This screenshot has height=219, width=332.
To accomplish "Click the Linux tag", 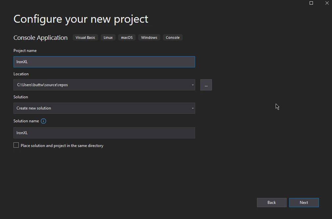I will (x=108, y=37).
